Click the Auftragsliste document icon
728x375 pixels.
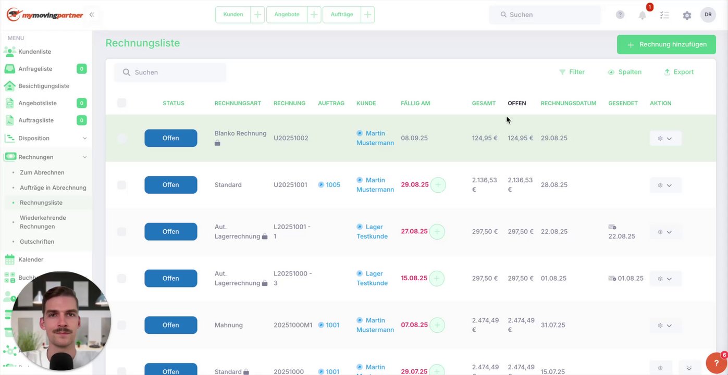click(x=9, y=120)
